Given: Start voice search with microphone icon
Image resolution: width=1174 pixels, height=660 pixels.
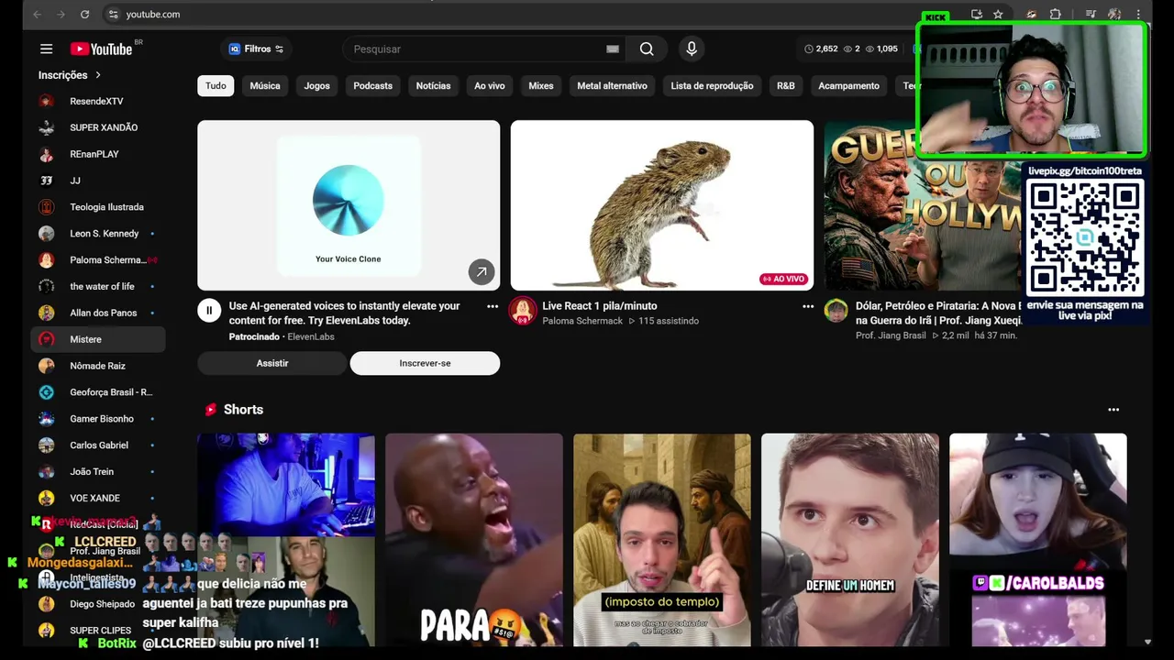Looking at the screenshot, I should [692, 49].
